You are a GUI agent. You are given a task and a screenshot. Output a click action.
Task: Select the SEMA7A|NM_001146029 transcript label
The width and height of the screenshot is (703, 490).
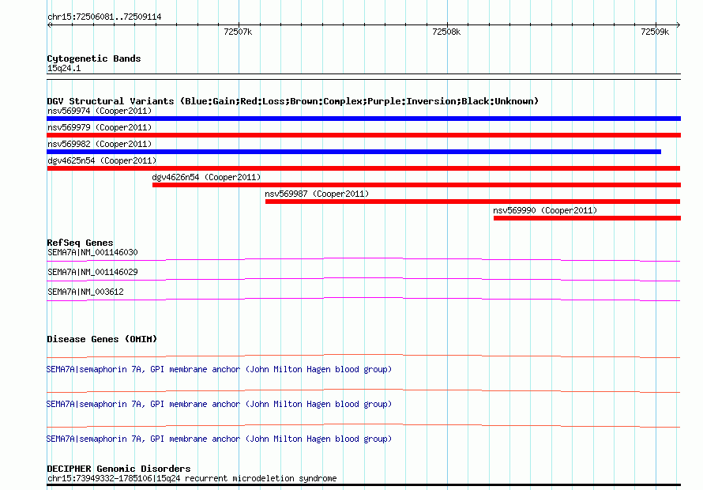92,272
